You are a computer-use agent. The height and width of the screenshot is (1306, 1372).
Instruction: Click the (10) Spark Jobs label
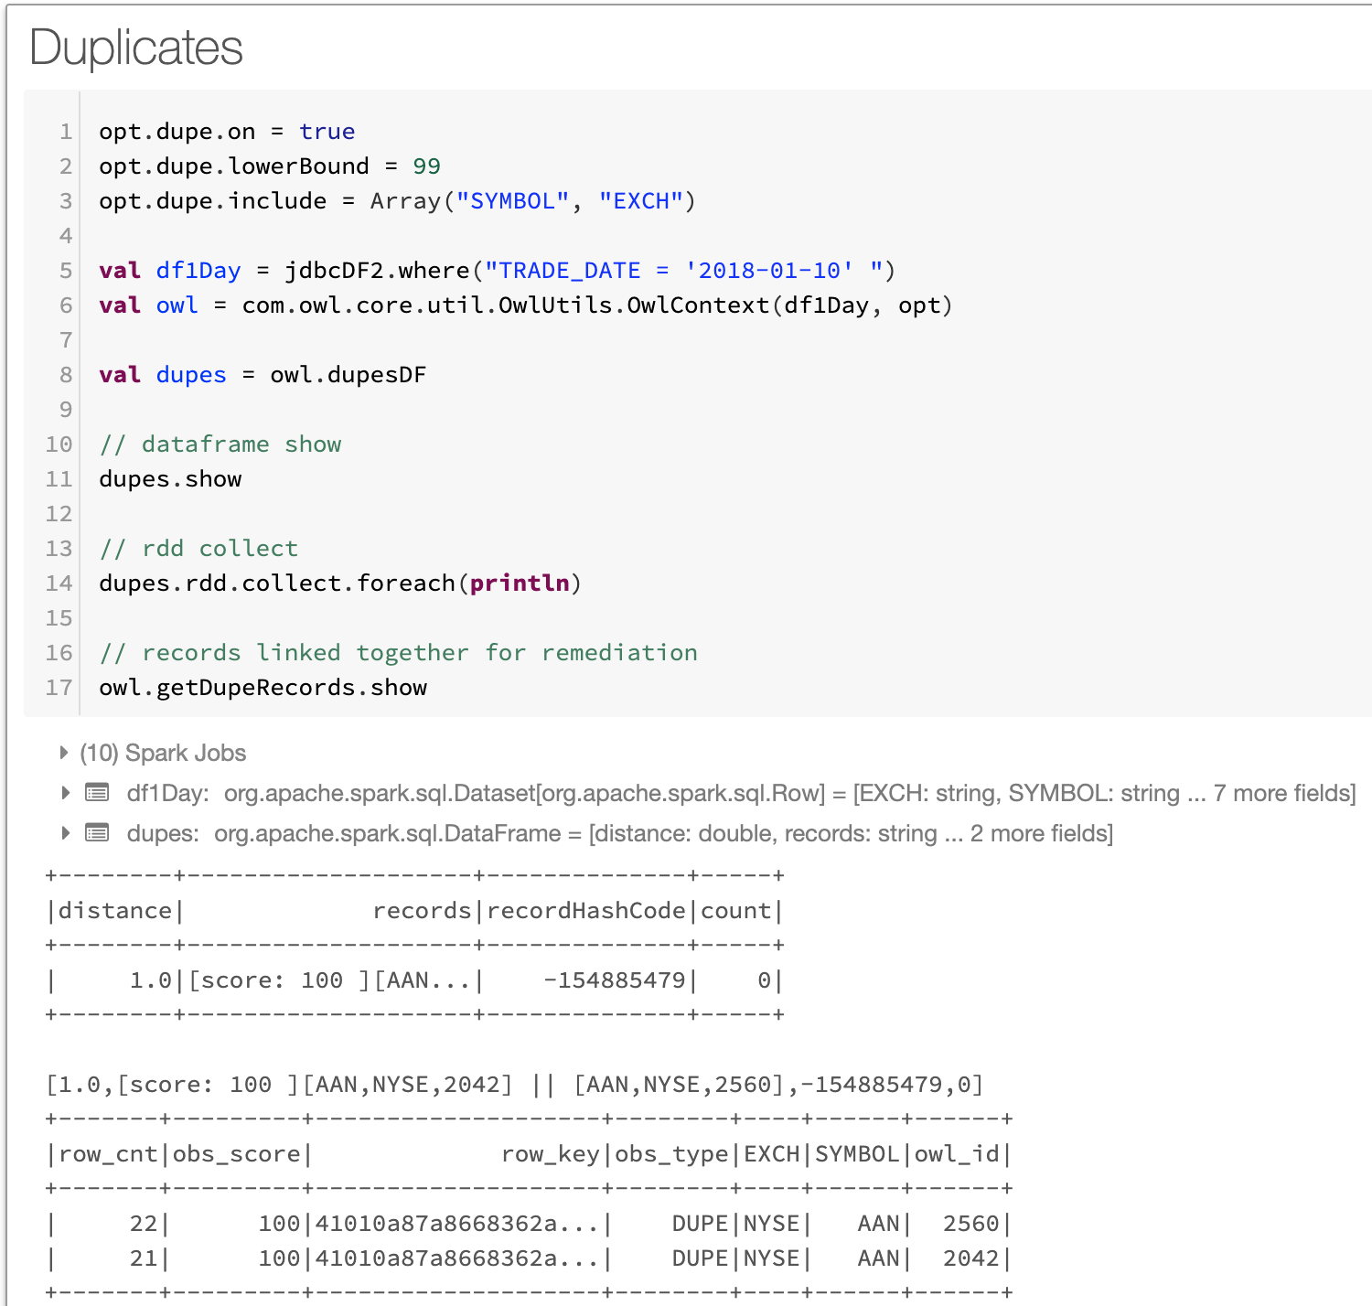tap(163, 753)
